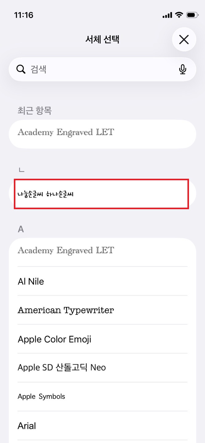The width and height of the screenshot is (205, 443).
Task: Select the Apple Color Emoji font
Action: (102, 339)
